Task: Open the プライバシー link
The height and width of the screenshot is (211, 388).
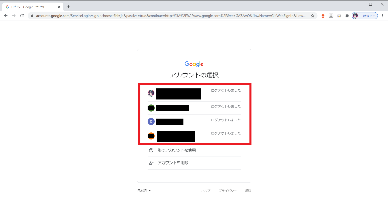Action: tap(227, 191)
